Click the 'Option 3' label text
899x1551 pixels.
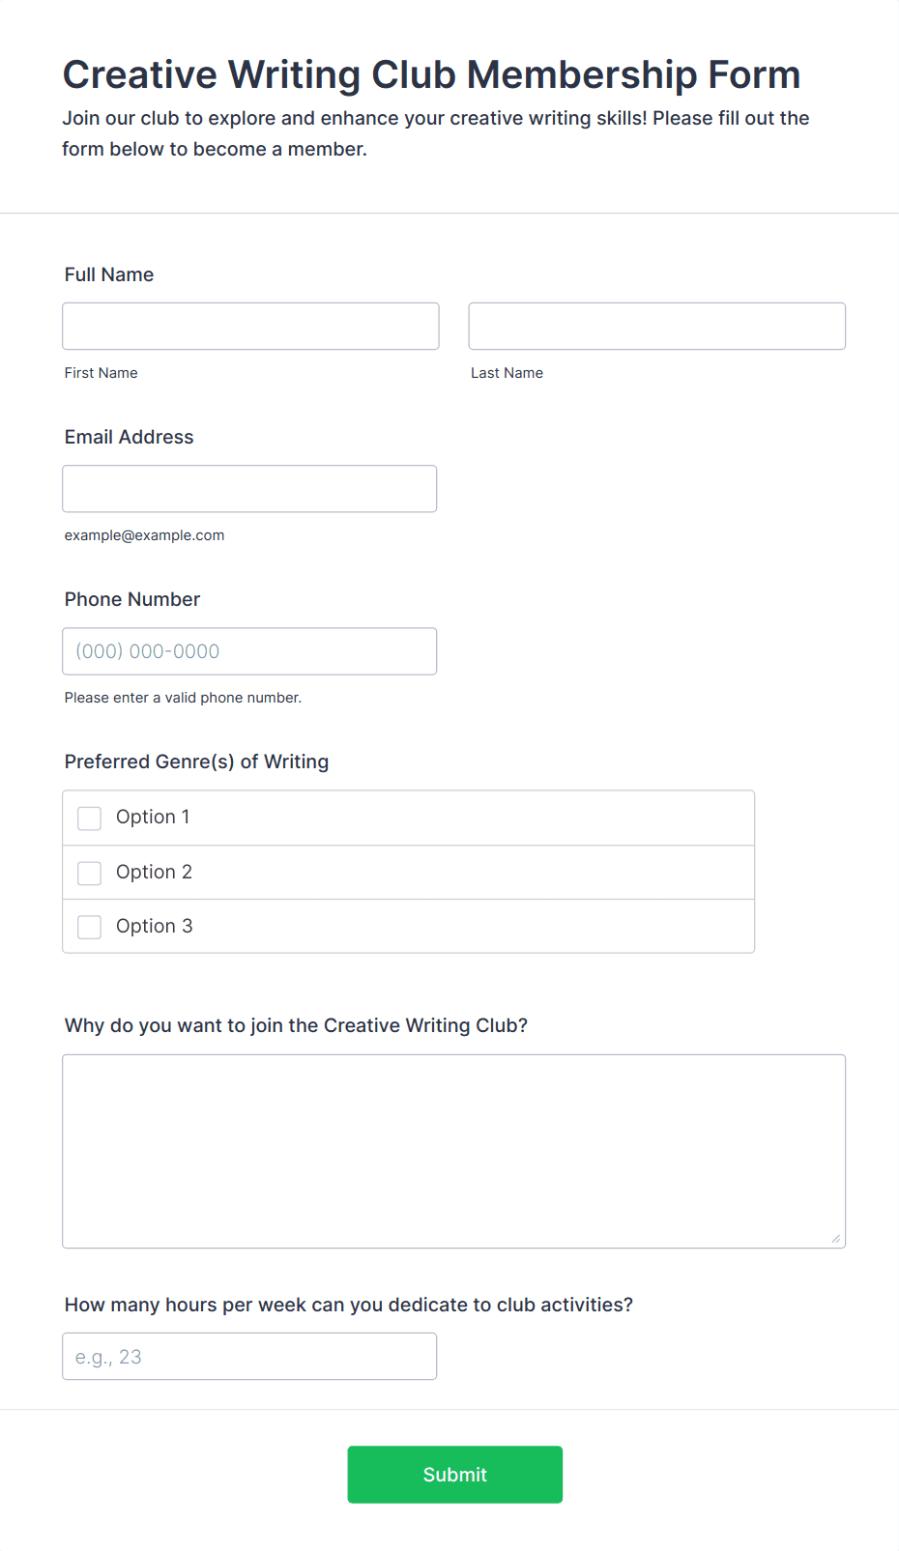coord(155,926)
